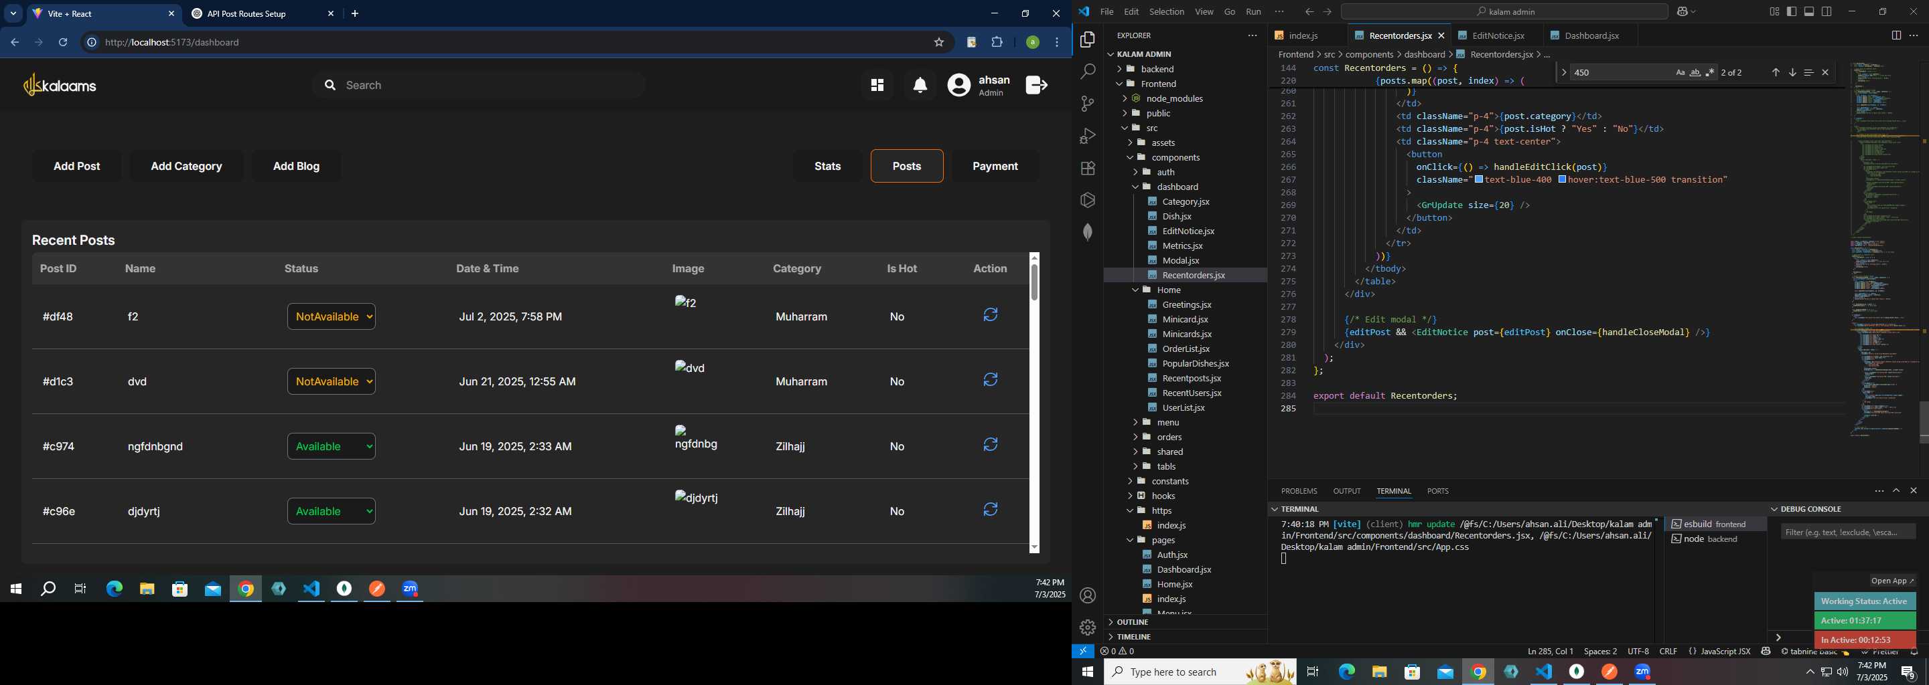Click the Add Category button
The height and width of the screenshot is (685, 1929).
coord(186,166)
